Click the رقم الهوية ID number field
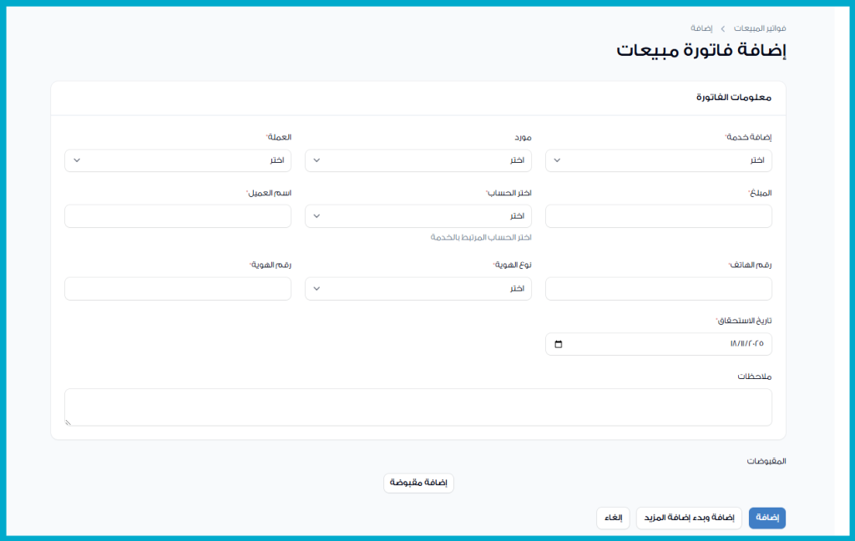This screenshot has height=541, width=855. (177, 289)
